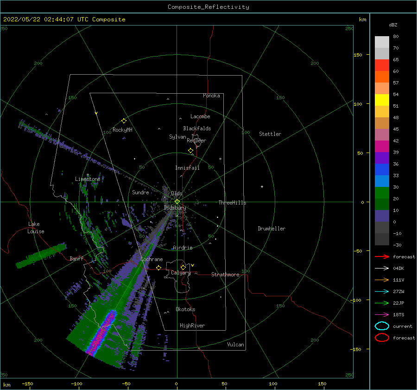Click the Lacombe town label

[x=200, y=116]
